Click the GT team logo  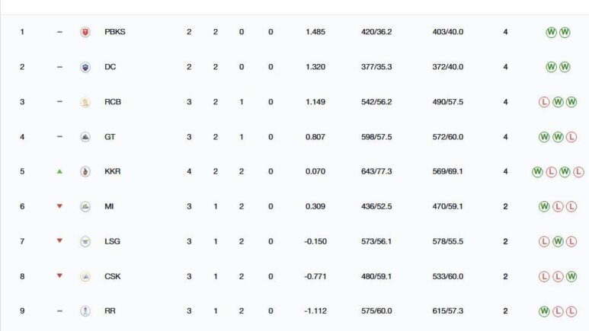[x=85, y=137]
